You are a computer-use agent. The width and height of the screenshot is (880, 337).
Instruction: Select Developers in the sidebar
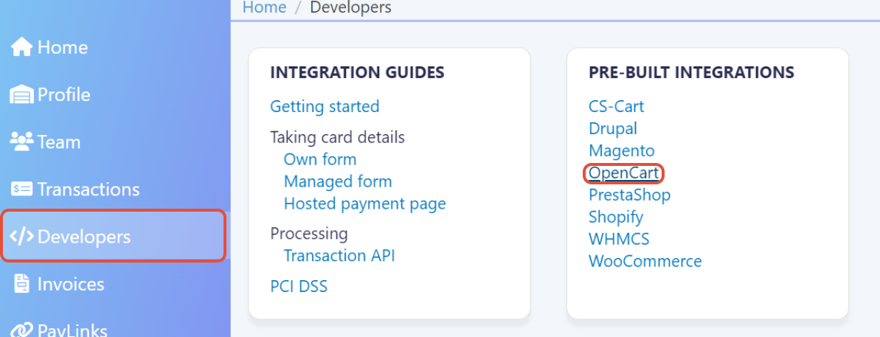pyautogui.click(x=114, y=236)
